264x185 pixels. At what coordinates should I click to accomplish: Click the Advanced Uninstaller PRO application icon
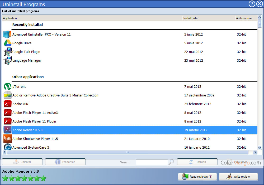pyautogui.click(x=7, y=34)
